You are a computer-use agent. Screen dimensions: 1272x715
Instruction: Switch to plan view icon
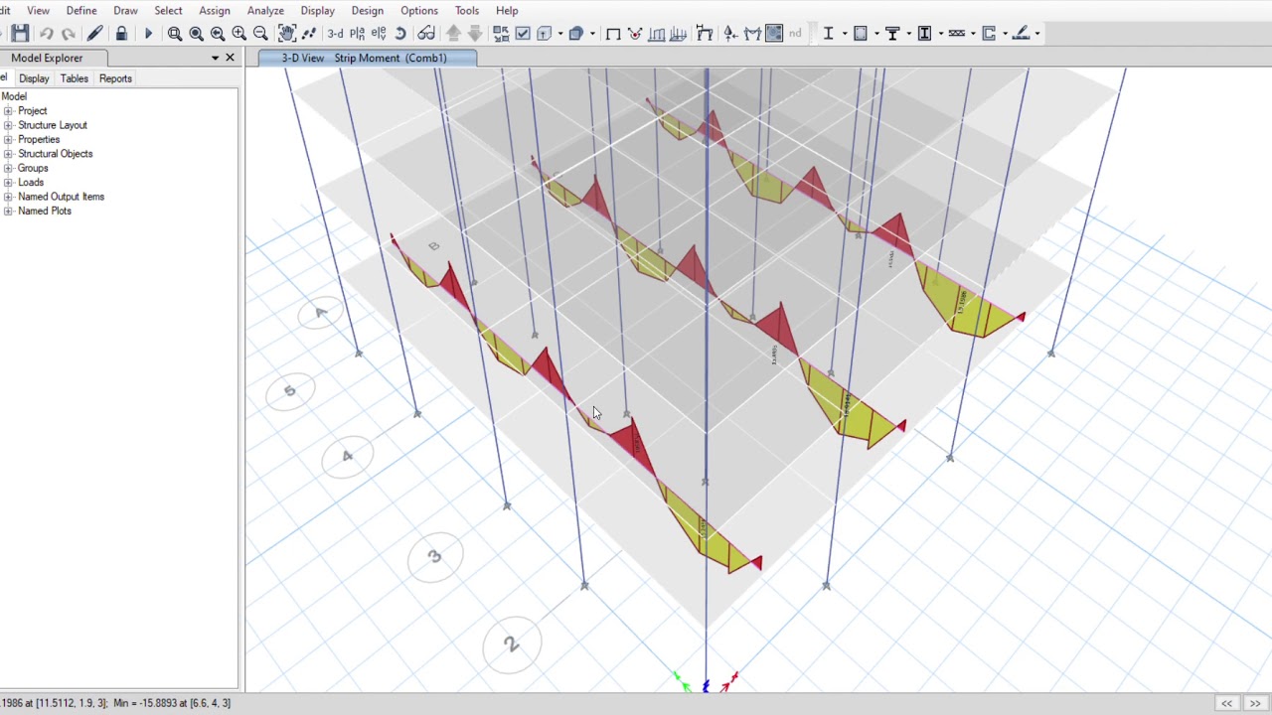click(358, 33)
